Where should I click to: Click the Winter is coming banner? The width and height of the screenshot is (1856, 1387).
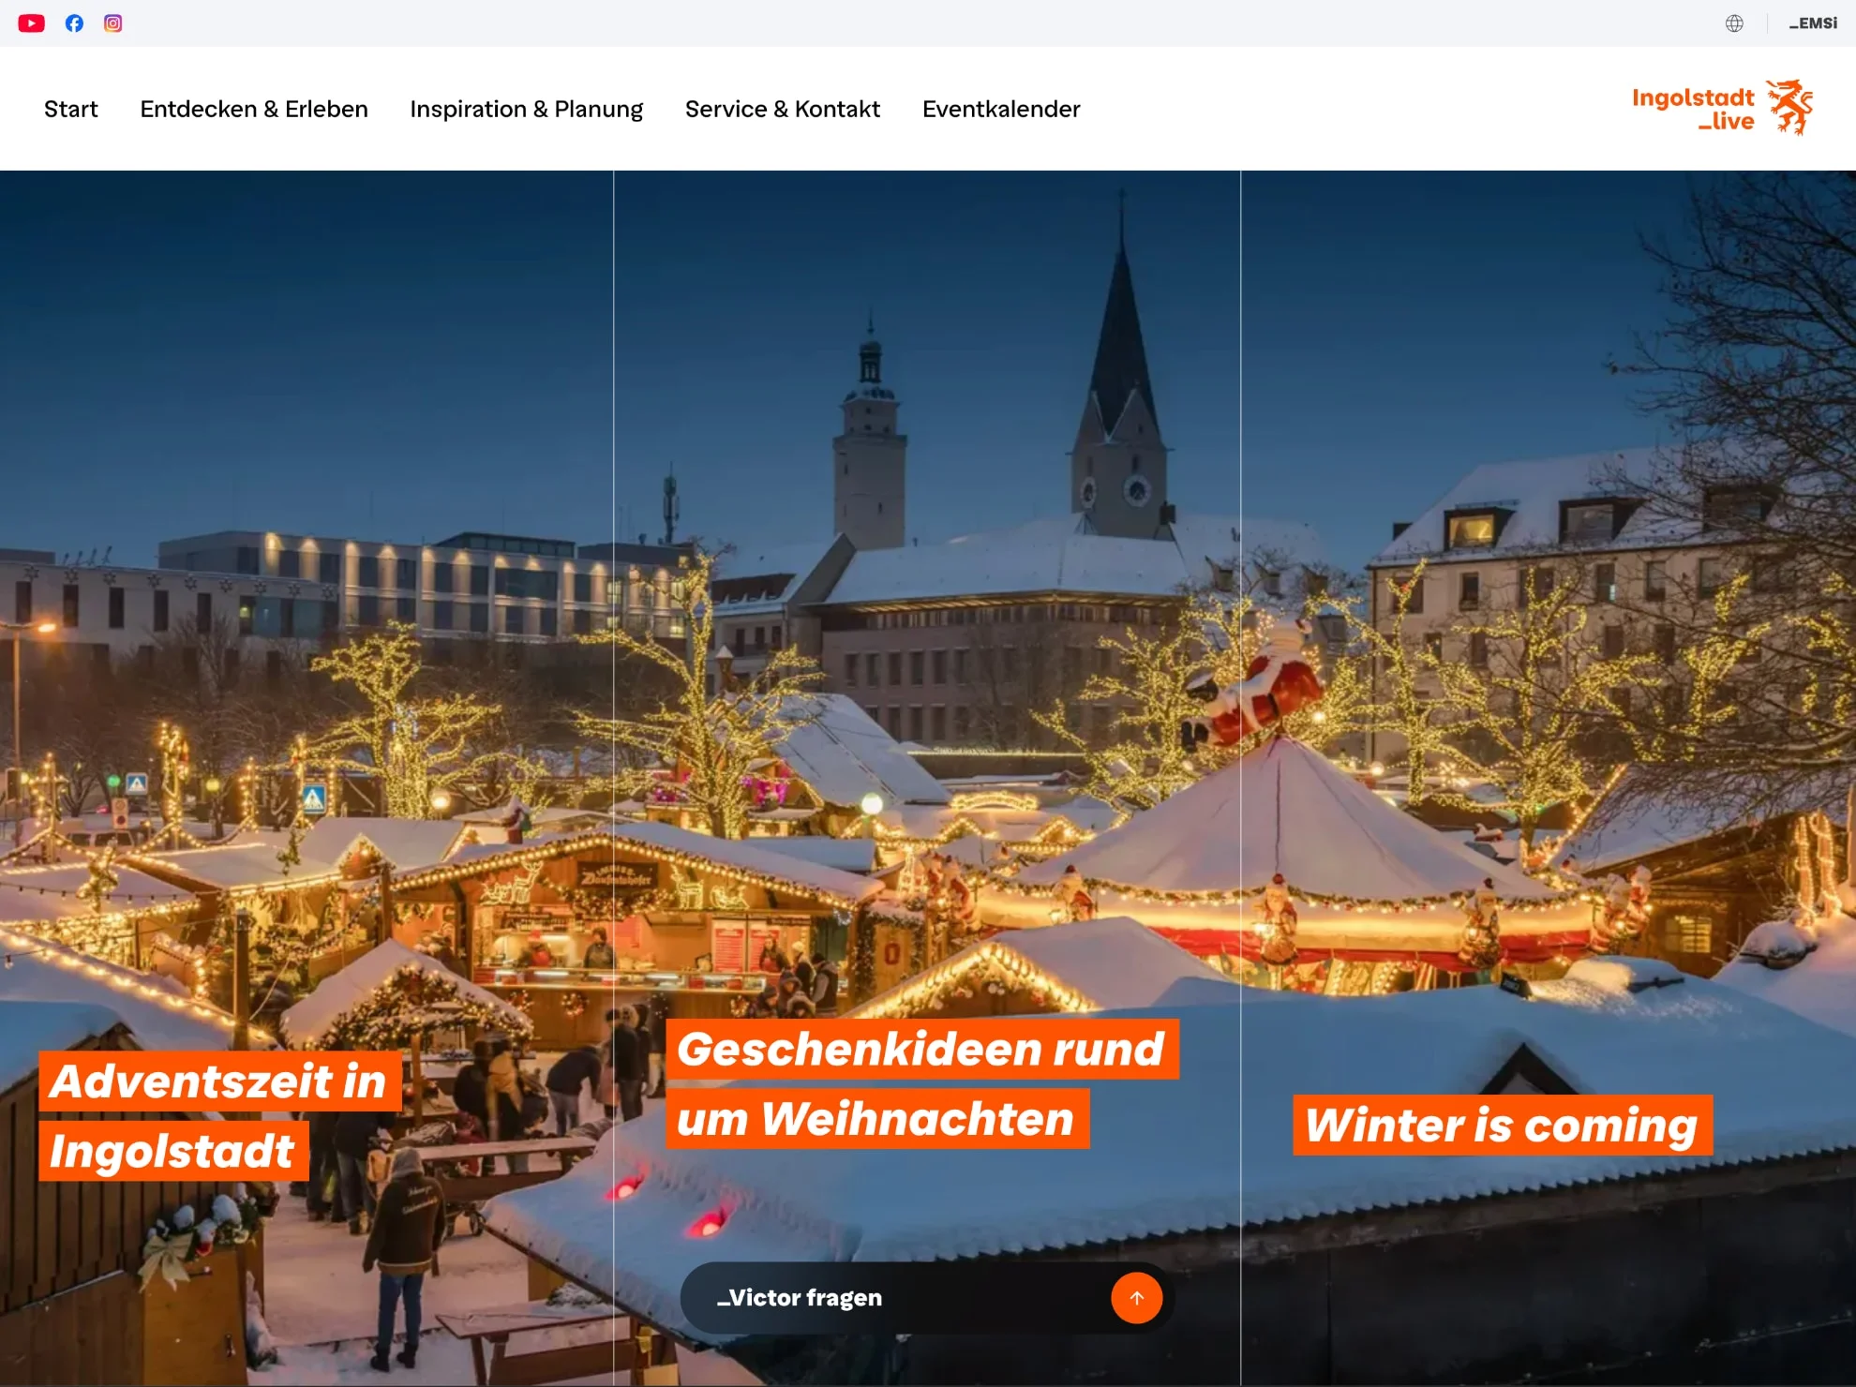tap(1501, 1126)
